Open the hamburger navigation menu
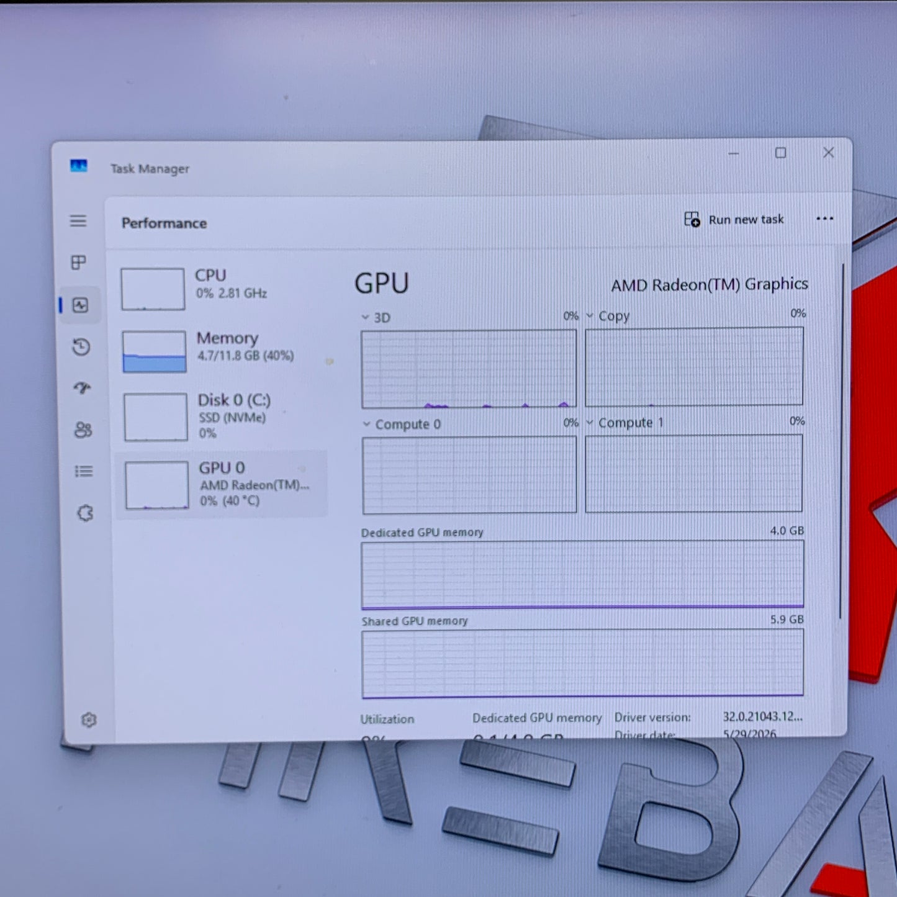The height and width of the screenshot is (897, 897). (78, 221)
